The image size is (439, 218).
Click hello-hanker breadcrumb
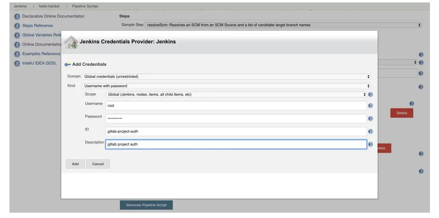coord(49,6)
